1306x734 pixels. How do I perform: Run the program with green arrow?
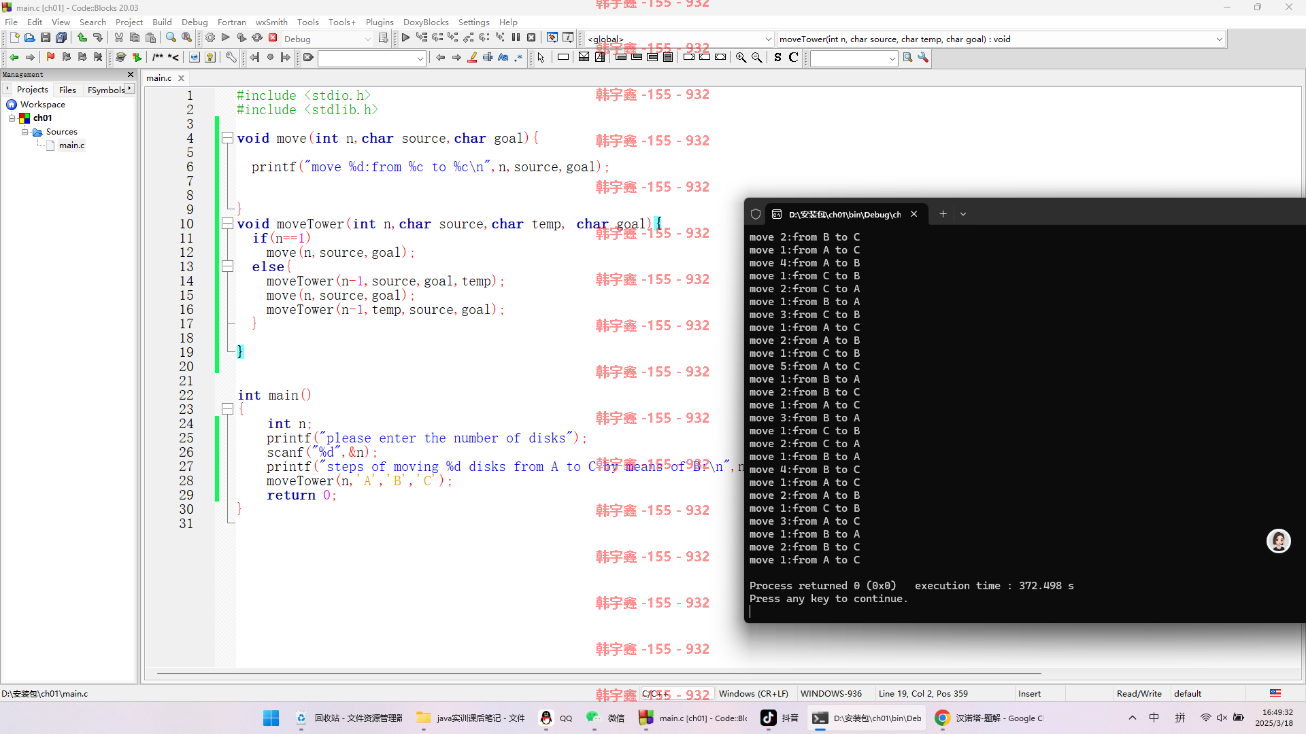click(x=226, y=38)
